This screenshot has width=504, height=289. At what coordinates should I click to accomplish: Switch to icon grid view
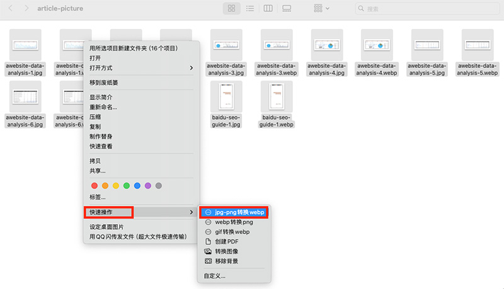[231, 8]
